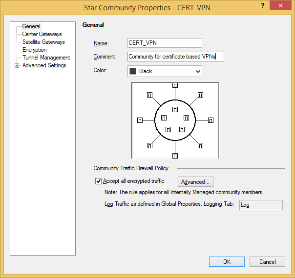Click the lower-left satellite gateway icon in diagram
Screen dimensions: 295x278
pos(150,145)
